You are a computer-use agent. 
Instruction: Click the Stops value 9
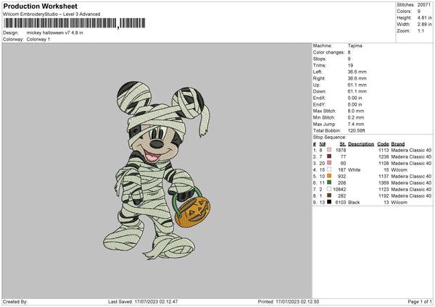coord(349,59)
